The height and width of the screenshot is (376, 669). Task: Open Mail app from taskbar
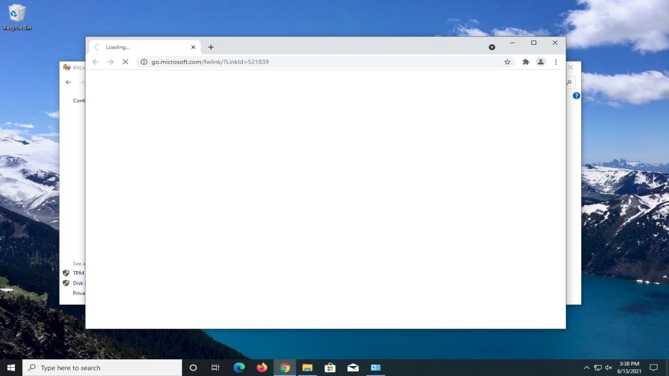coord(353,368)
